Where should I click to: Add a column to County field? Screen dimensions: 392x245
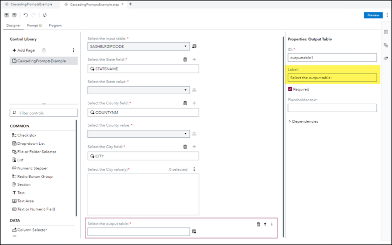pos(194,103)
